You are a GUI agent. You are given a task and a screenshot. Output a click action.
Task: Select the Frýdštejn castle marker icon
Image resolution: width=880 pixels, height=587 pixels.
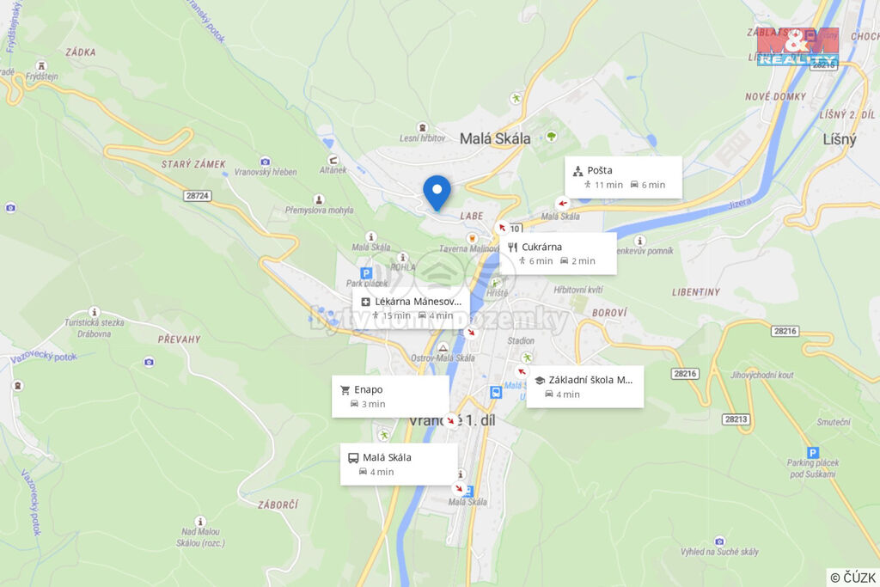pos(40,65)
